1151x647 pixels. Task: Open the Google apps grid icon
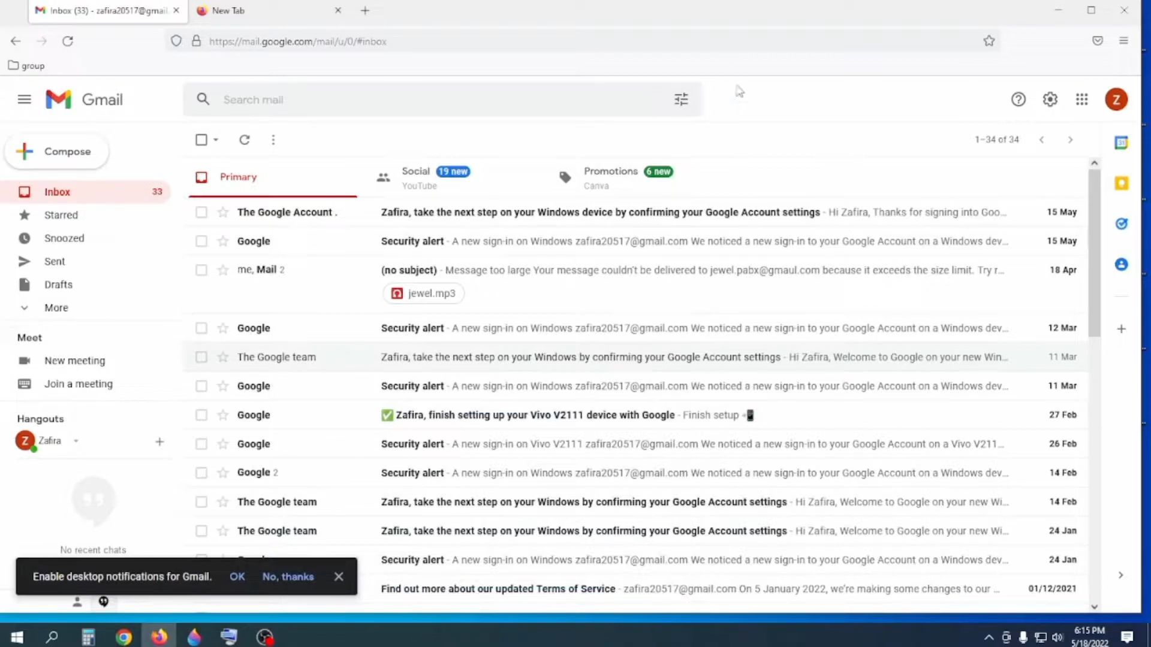coord(1081,99)
